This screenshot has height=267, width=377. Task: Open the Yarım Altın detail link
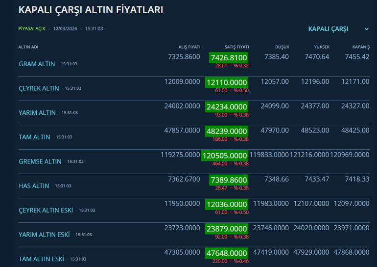(x=37, y=113)
